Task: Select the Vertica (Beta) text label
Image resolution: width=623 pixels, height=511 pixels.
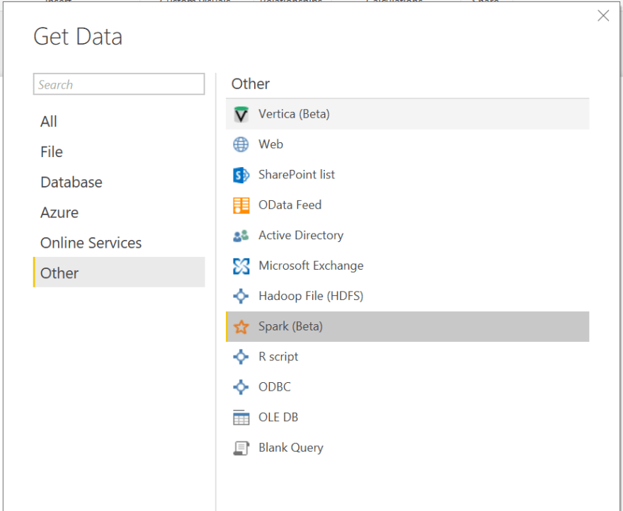Action: (294, 114)
